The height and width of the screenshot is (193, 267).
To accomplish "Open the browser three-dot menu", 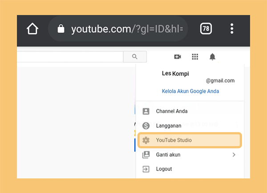I will (x=232, y=28).
